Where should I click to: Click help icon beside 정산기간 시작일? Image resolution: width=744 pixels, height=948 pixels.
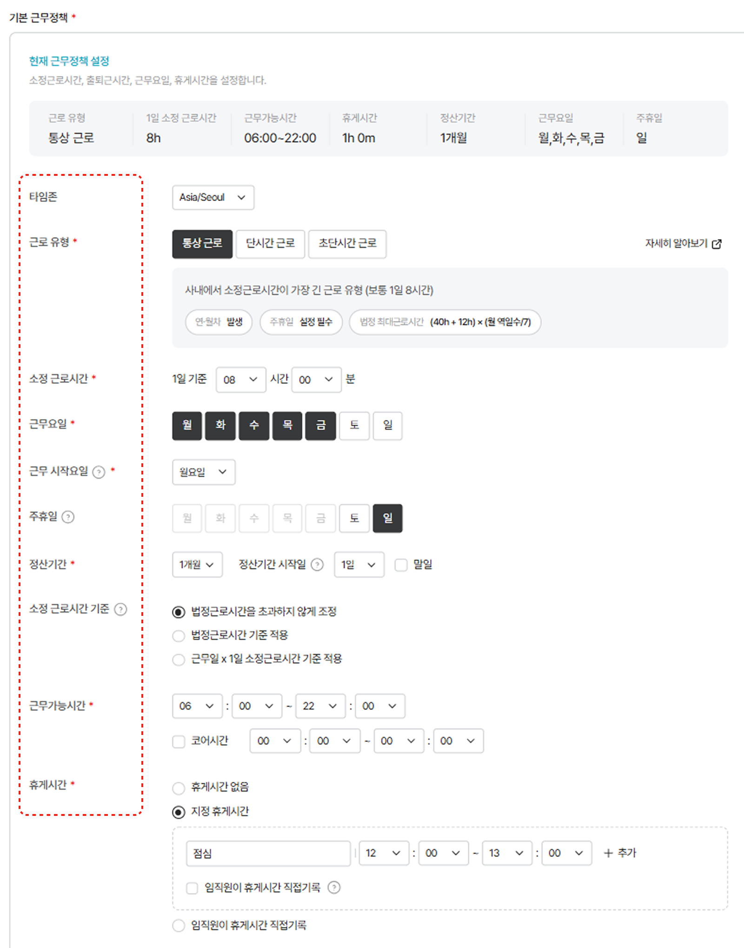317,565
